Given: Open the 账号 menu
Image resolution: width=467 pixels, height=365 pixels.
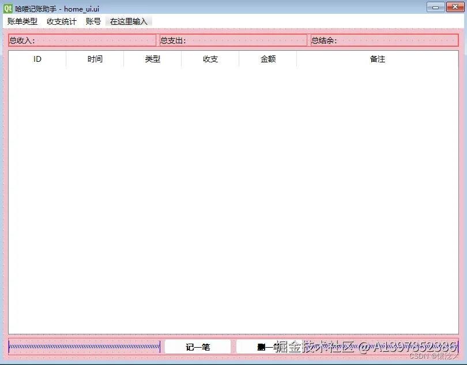Looking at the screenshot, I should click(x=93, y=21).
